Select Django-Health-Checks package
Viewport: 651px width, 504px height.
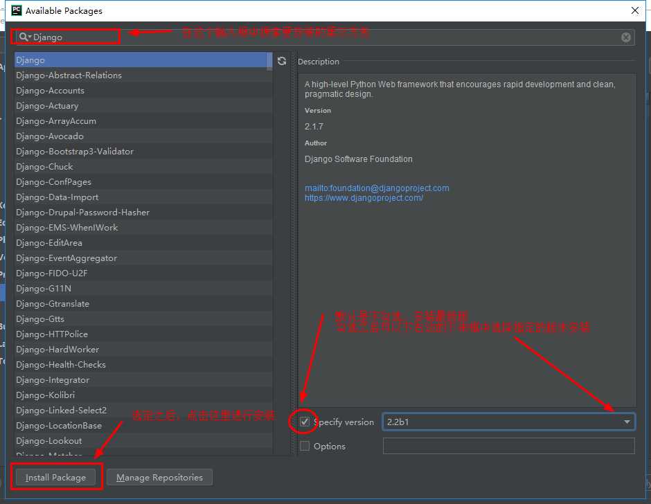click(x=143, y=365)
